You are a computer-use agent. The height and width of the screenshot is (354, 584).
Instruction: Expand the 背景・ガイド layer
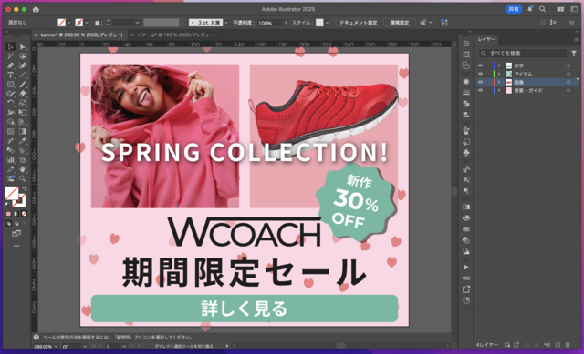tap(499, 90)
